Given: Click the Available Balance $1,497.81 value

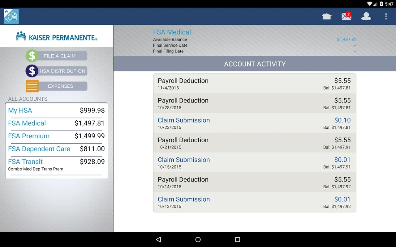Looking at the screenshot, I should [x=346, y=40].
